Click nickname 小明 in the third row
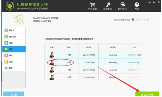Screen dimensions: 162x97 69,70
